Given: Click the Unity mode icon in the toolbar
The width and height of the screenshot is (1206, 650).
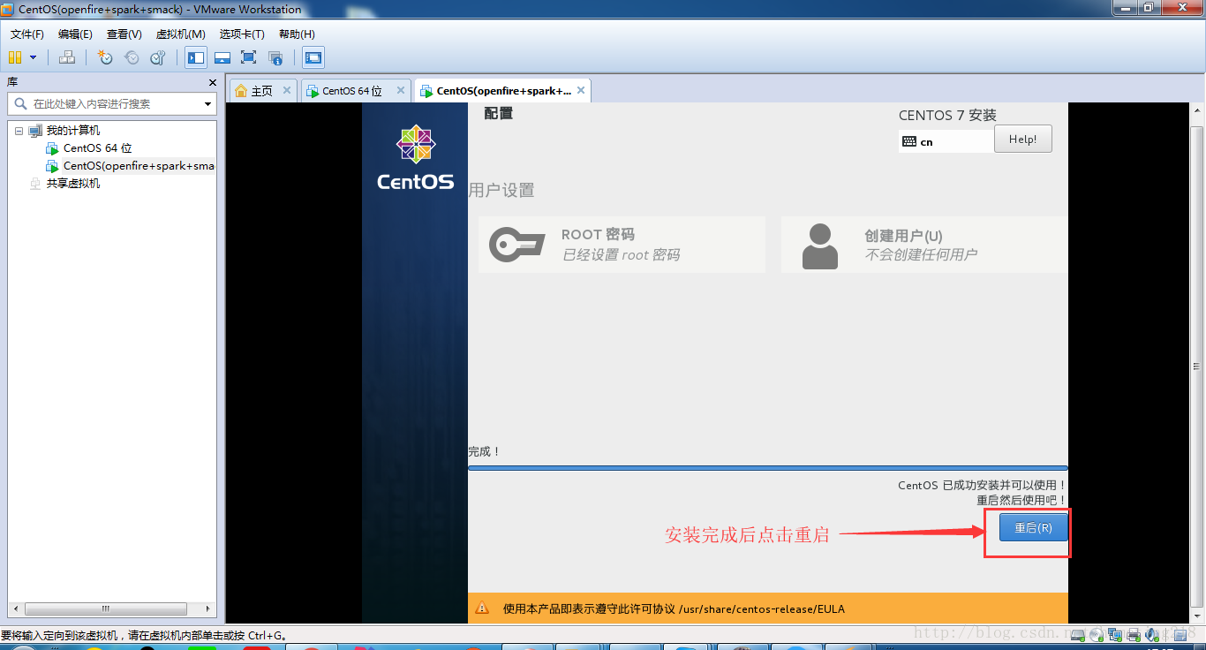Looking at the screenshot, I should point(275,57).
